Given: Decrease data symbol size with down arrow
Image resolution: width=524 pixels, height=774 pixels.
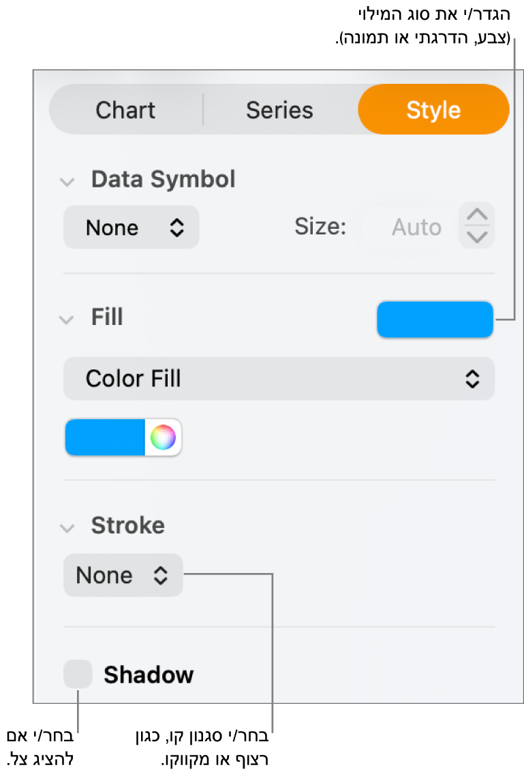Looking at the screenshot, I should [x=478, y=236].
